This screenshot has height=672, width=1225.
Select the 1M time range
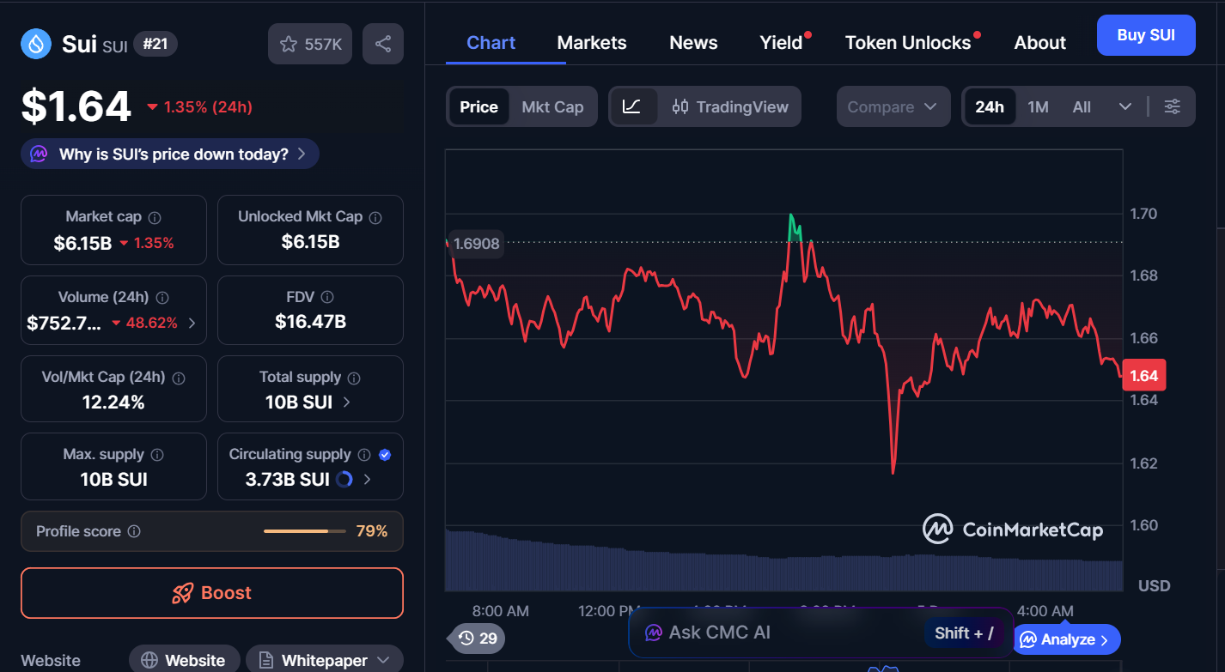point(1038,106)
